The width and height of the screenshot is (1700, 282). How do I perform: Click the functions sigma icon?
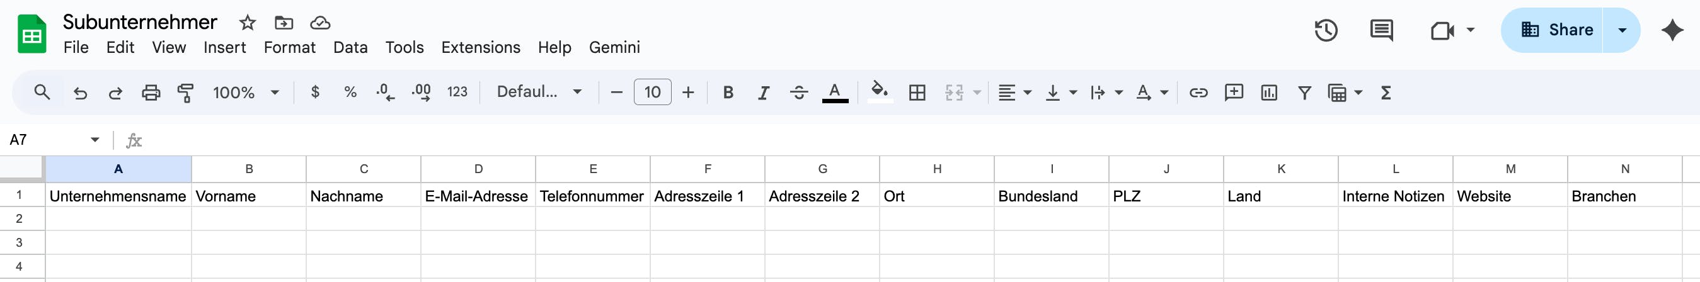click(1386, 93)
